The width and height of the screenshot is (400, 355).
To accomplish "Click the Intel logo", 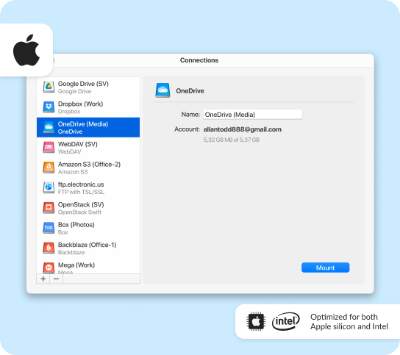I will pos(286,321).
